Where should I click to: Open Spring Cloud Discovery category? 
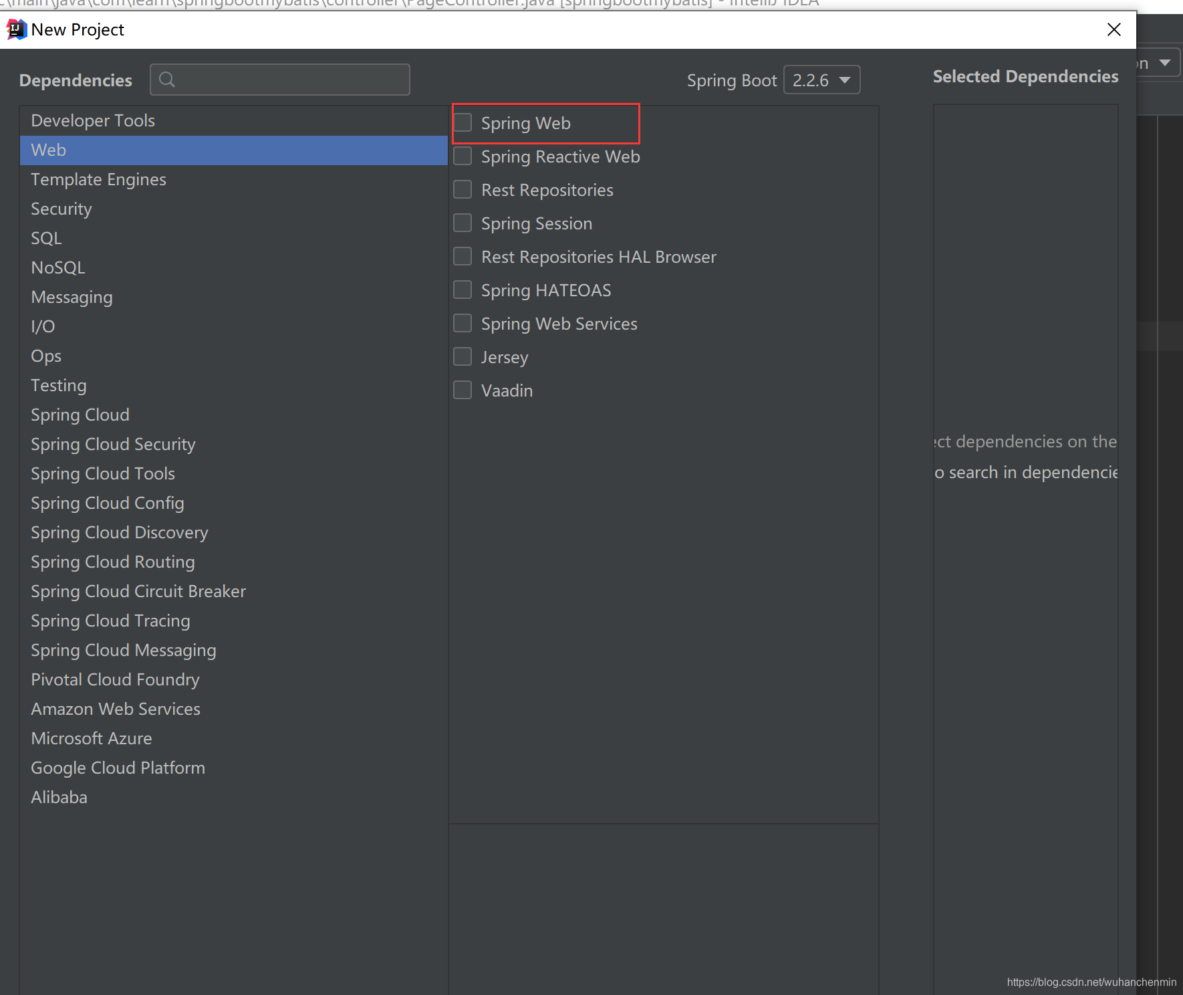234,532
